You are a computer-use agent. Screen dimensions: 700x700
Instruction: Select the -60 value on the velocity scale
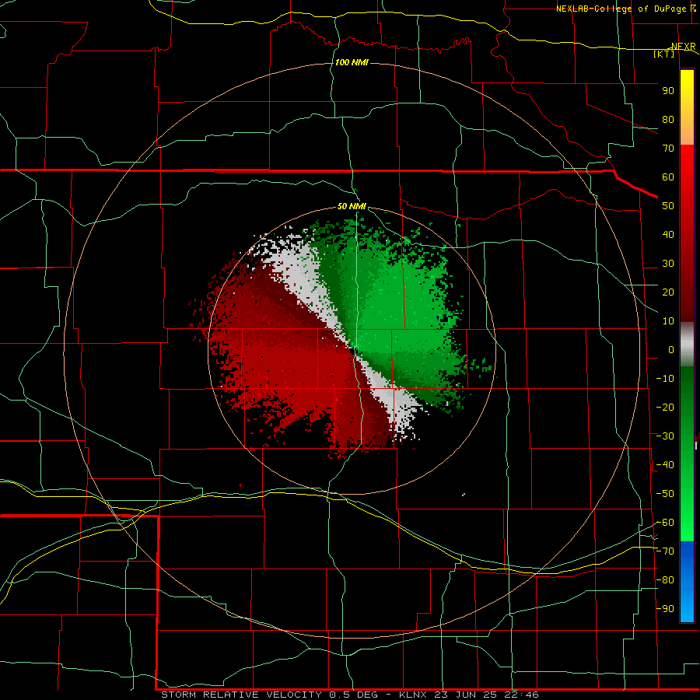coord(665,523)
